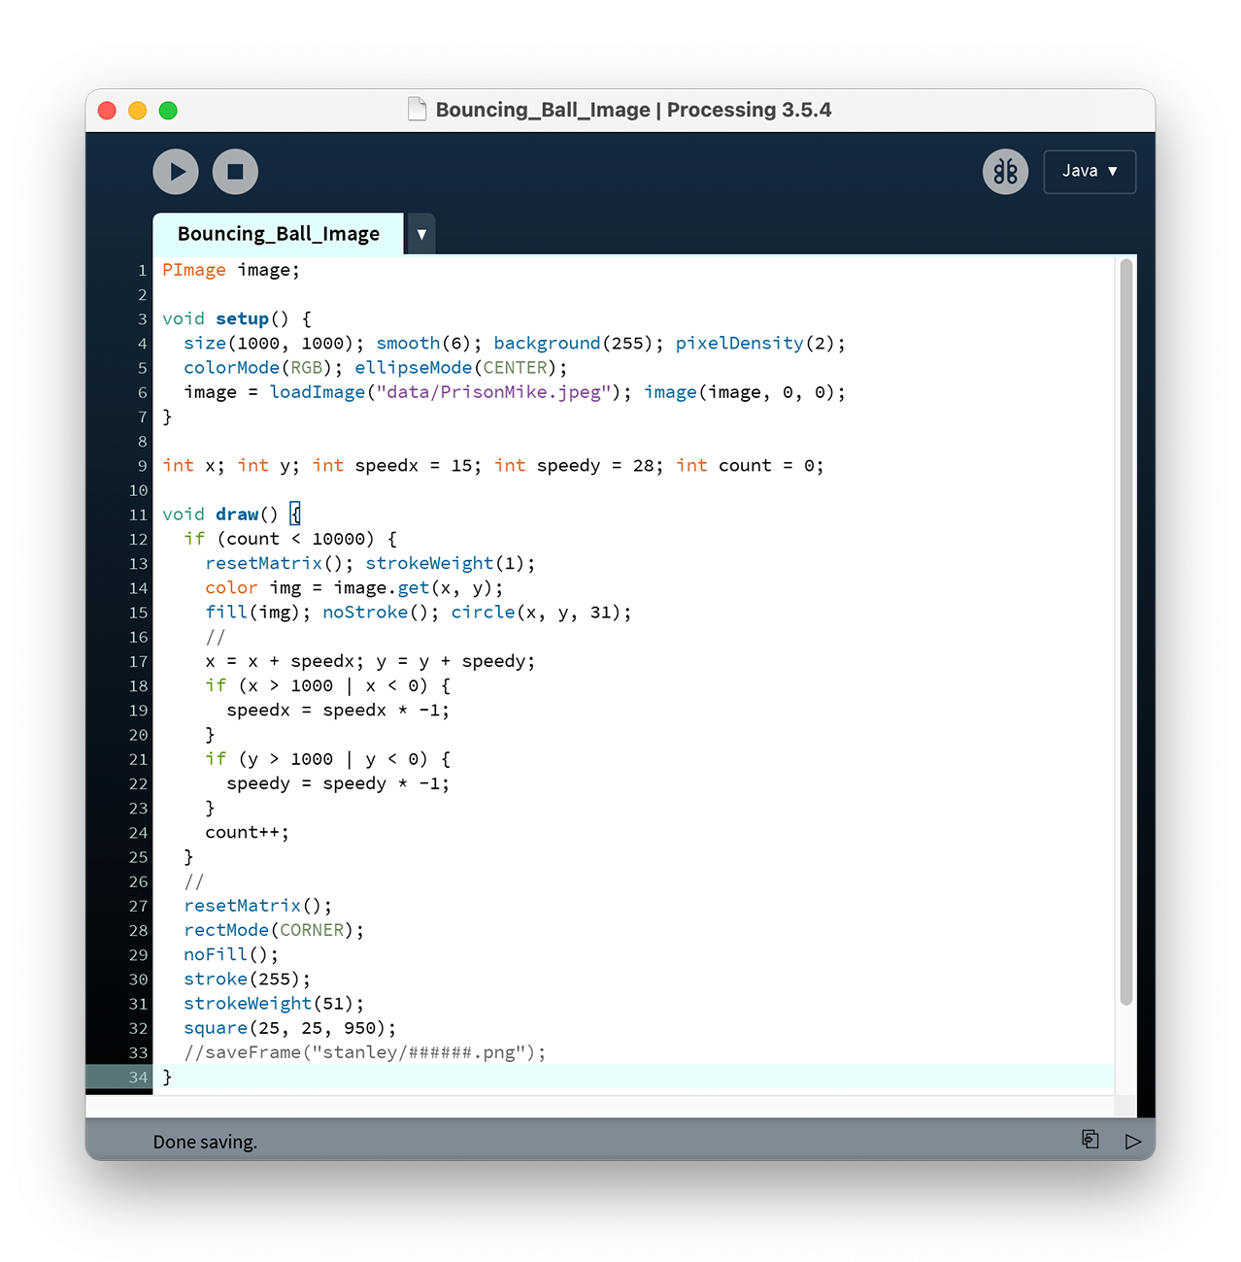Click the document icon in title bar
The height and width of the screenshot is (1262, 1241).
pos(418,109)
